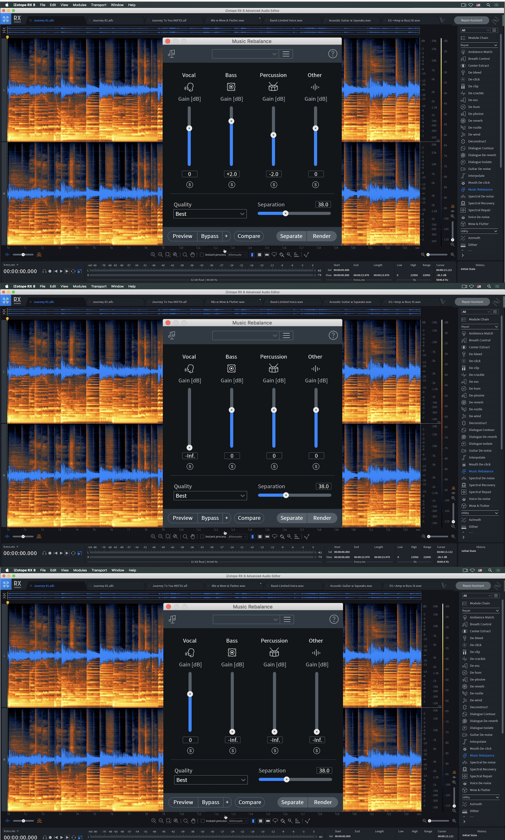505x840 pixels.
Task: Click the Other waveform icon in top Music Rebalance
Action: [315, 87]
